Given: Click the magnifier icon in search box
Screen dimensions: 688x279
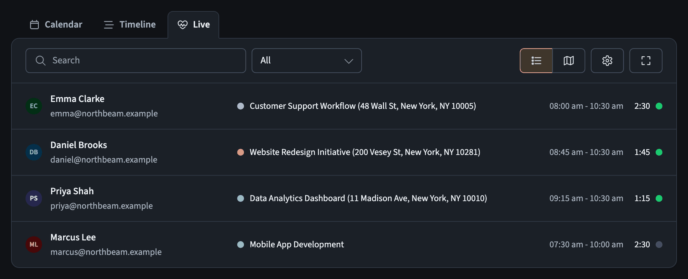Looking at the screenshot, I should pos(40,61).
